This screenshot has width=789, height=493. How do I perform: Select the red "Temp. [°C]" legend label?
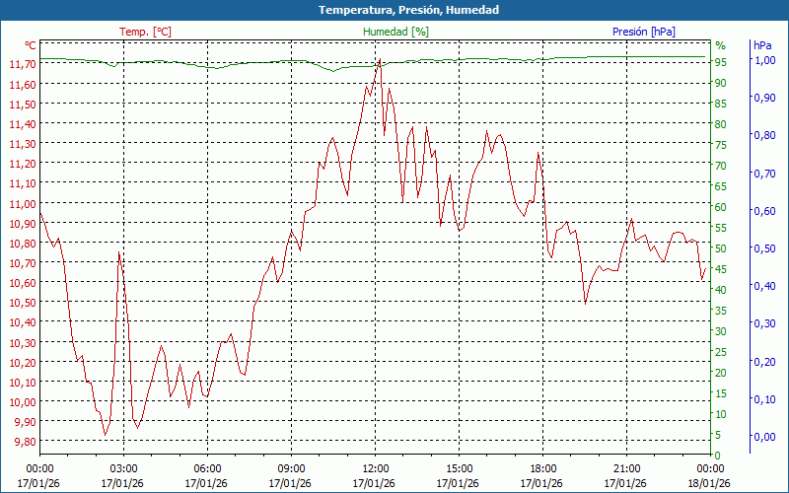pyautogui.click(x=145, y=32)
